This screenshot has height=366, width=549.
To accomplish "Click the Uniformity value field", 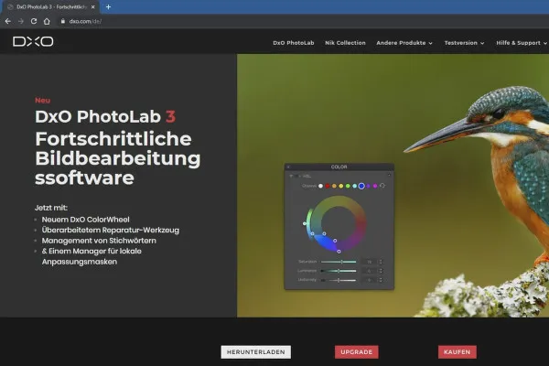I will click(369, 280).
